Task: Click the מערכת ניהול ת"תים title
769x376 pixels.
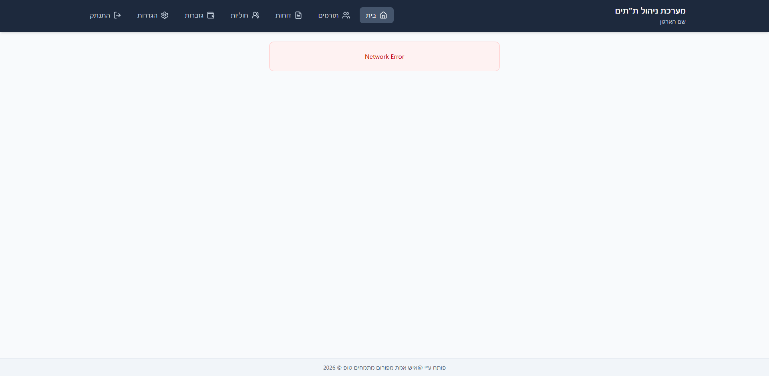Action: 650,10
